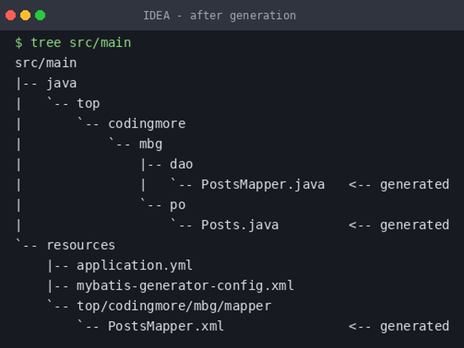Select the po folder entry

point(178,205)
